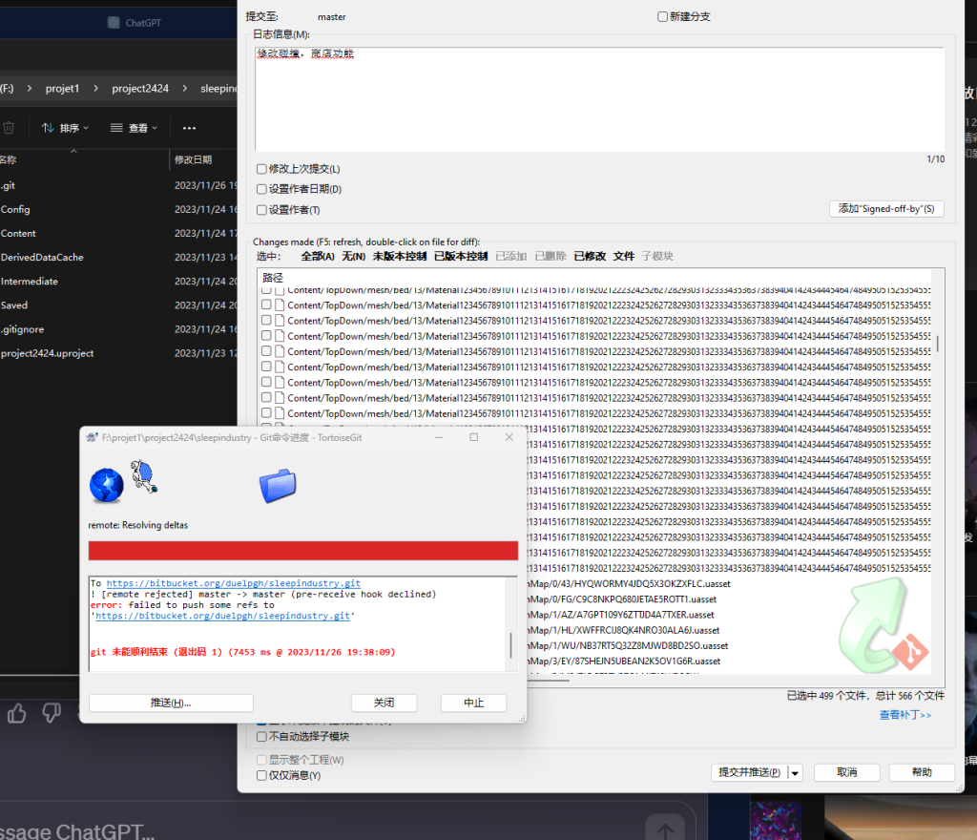This screenshot has height=840, width=977.
Task: Open the 查看 view dropdown in Explorer
Action: [x=134, y=128]
